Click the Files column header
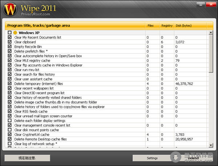218x166 pixels. pos(152,25)
